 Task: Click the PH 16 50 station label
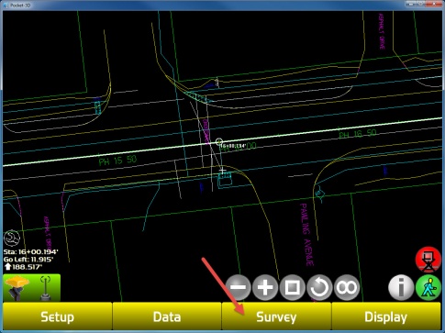[x=358, y=134]
